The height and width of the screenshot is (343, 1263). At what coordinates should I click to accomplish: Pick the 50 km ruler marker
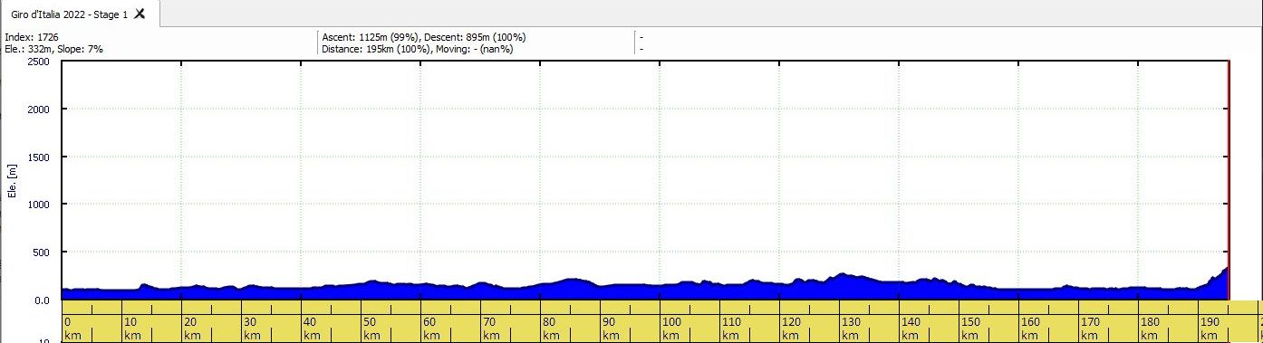[371, 329]
